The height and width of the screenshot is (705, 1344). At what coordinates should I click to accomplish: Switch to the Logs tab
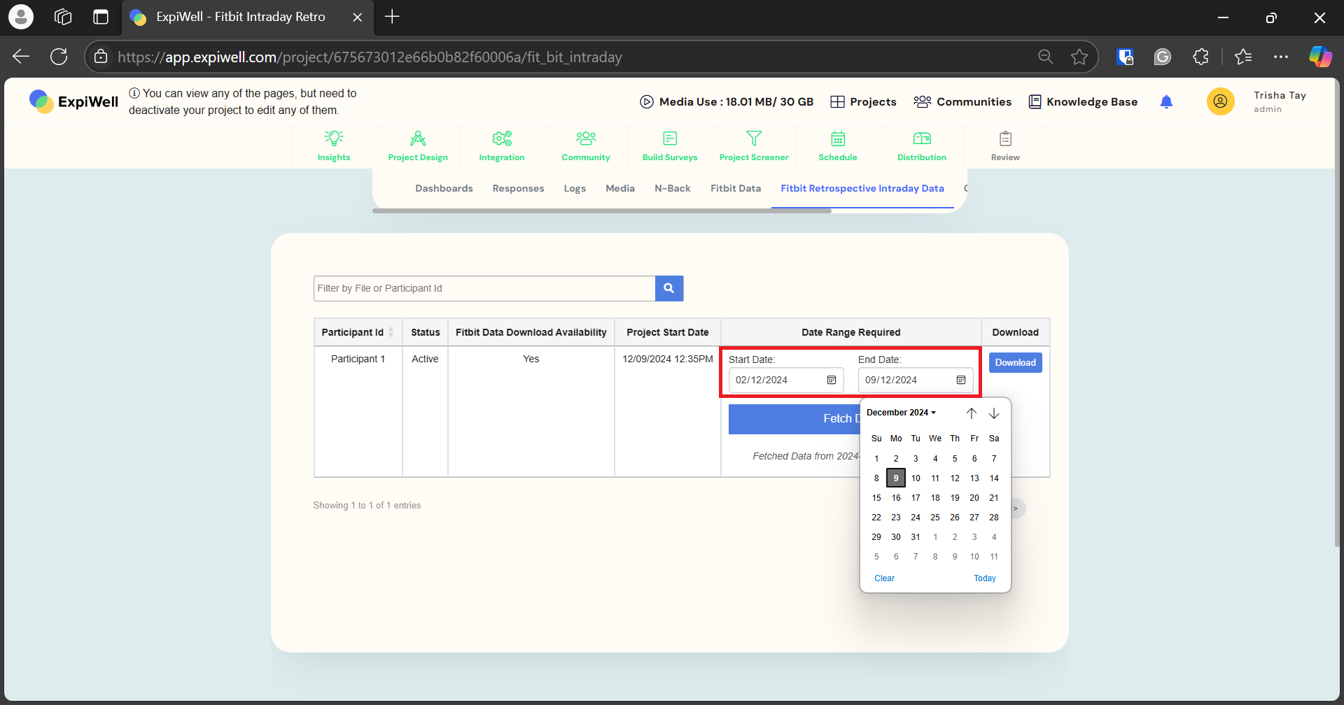coord(575,188)
